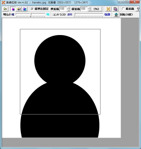Click the teal rotate house icon
The image size is (141, 149).
pyautogui.click(x=116, y=15)
